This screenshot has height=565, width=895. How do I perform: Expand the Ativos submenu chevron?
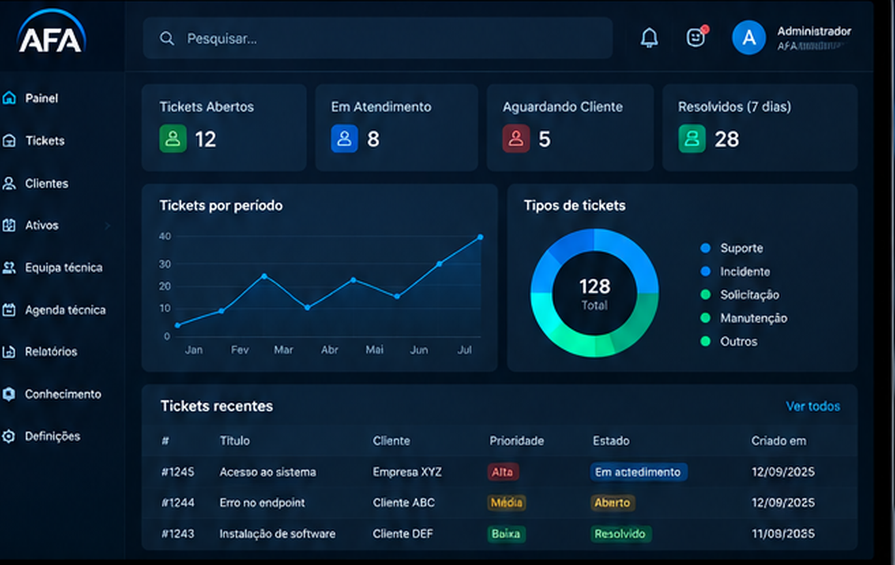[x=108, y=225]
